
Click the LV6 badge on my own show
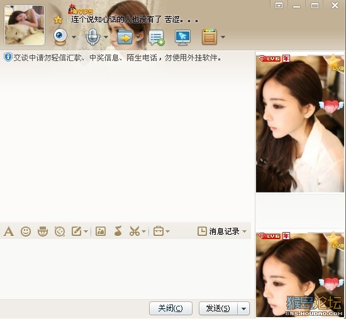tap(269, 236)
